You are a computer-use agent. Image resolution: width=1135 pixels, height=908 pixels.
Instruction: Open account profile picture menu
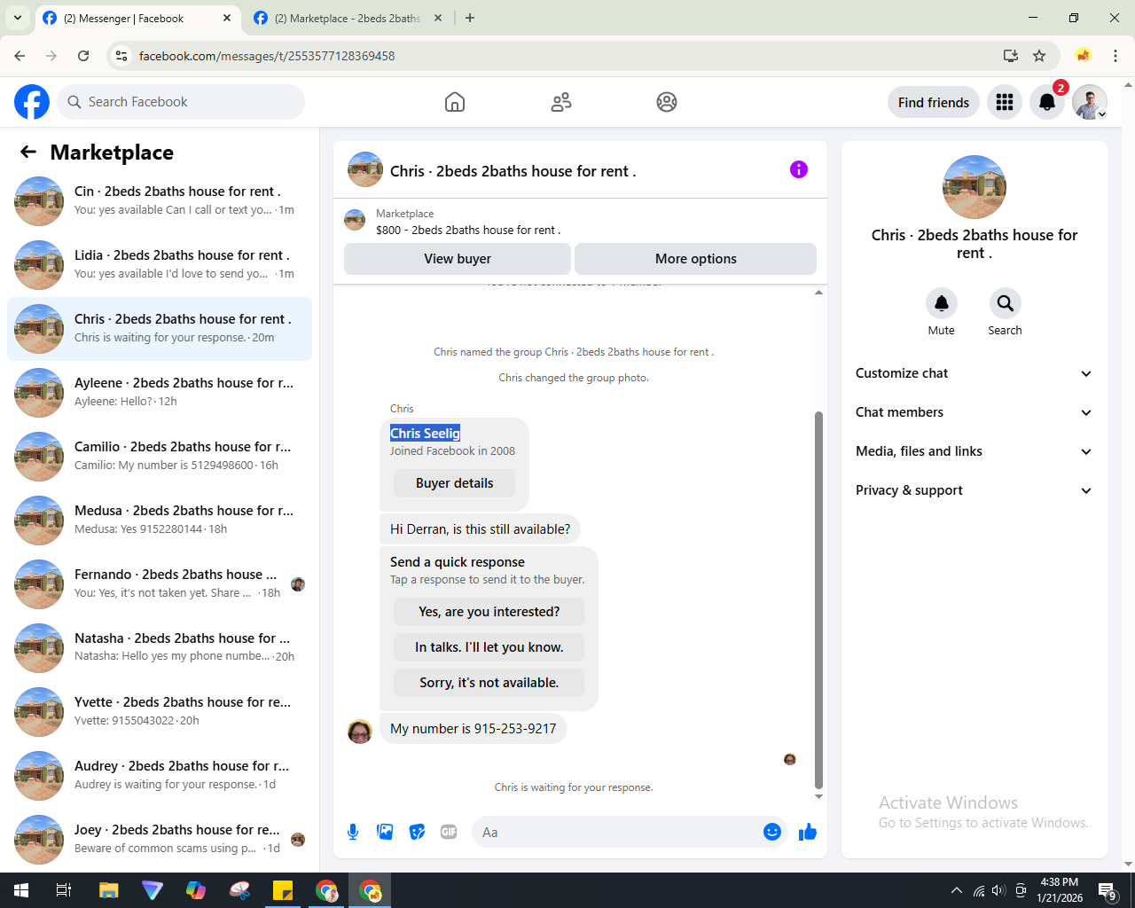[1090, 102]
